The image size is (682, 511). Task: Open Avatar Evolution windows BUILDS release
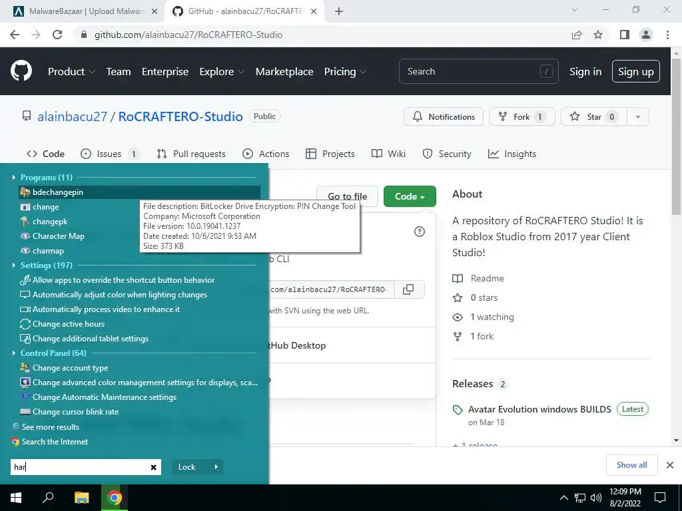point(539,409)
